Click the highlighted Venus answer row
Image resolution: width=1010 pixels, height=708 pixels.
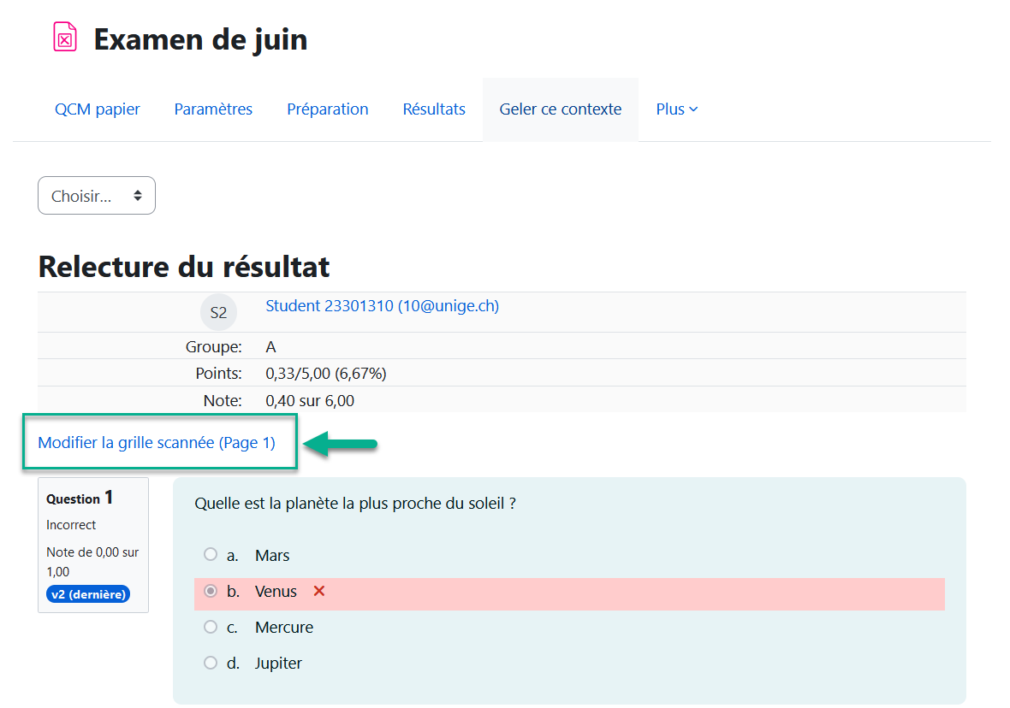click(599, 592)
